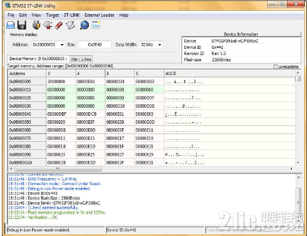The height and width of the screenshot is (236, 307).
Task: Click the memory table horizontal scrollbar thumb
Action: (x=58, y=168)
